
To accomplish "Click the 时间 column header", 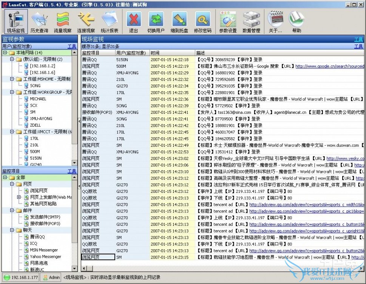I will [x=155, y=53].
